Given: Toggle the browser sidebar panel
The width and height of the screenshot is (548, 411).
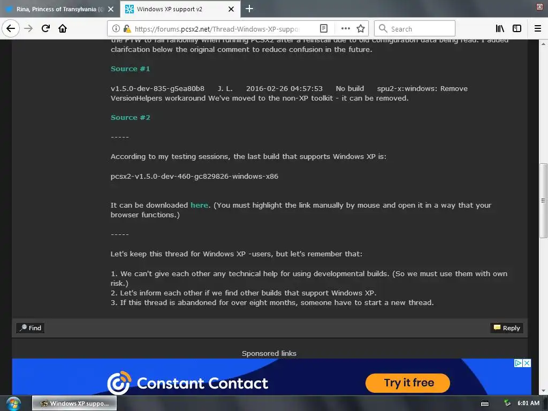Looking at the screenshot, I should click(517, 29).
